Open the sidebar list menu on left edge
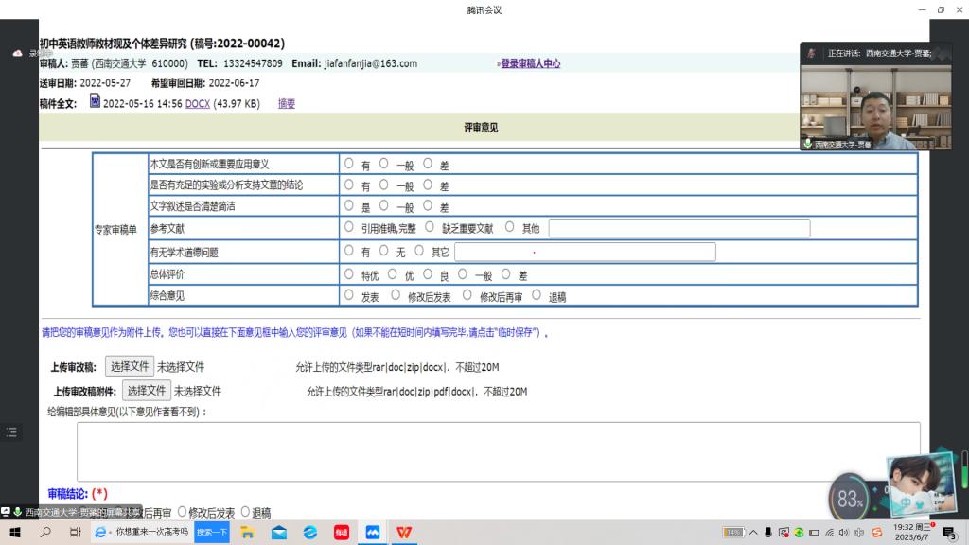 (11, 432)
